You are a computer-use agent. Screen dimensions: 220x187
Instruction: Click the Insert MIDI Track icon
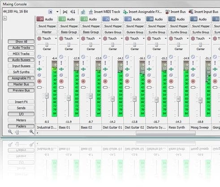[91, 12]
